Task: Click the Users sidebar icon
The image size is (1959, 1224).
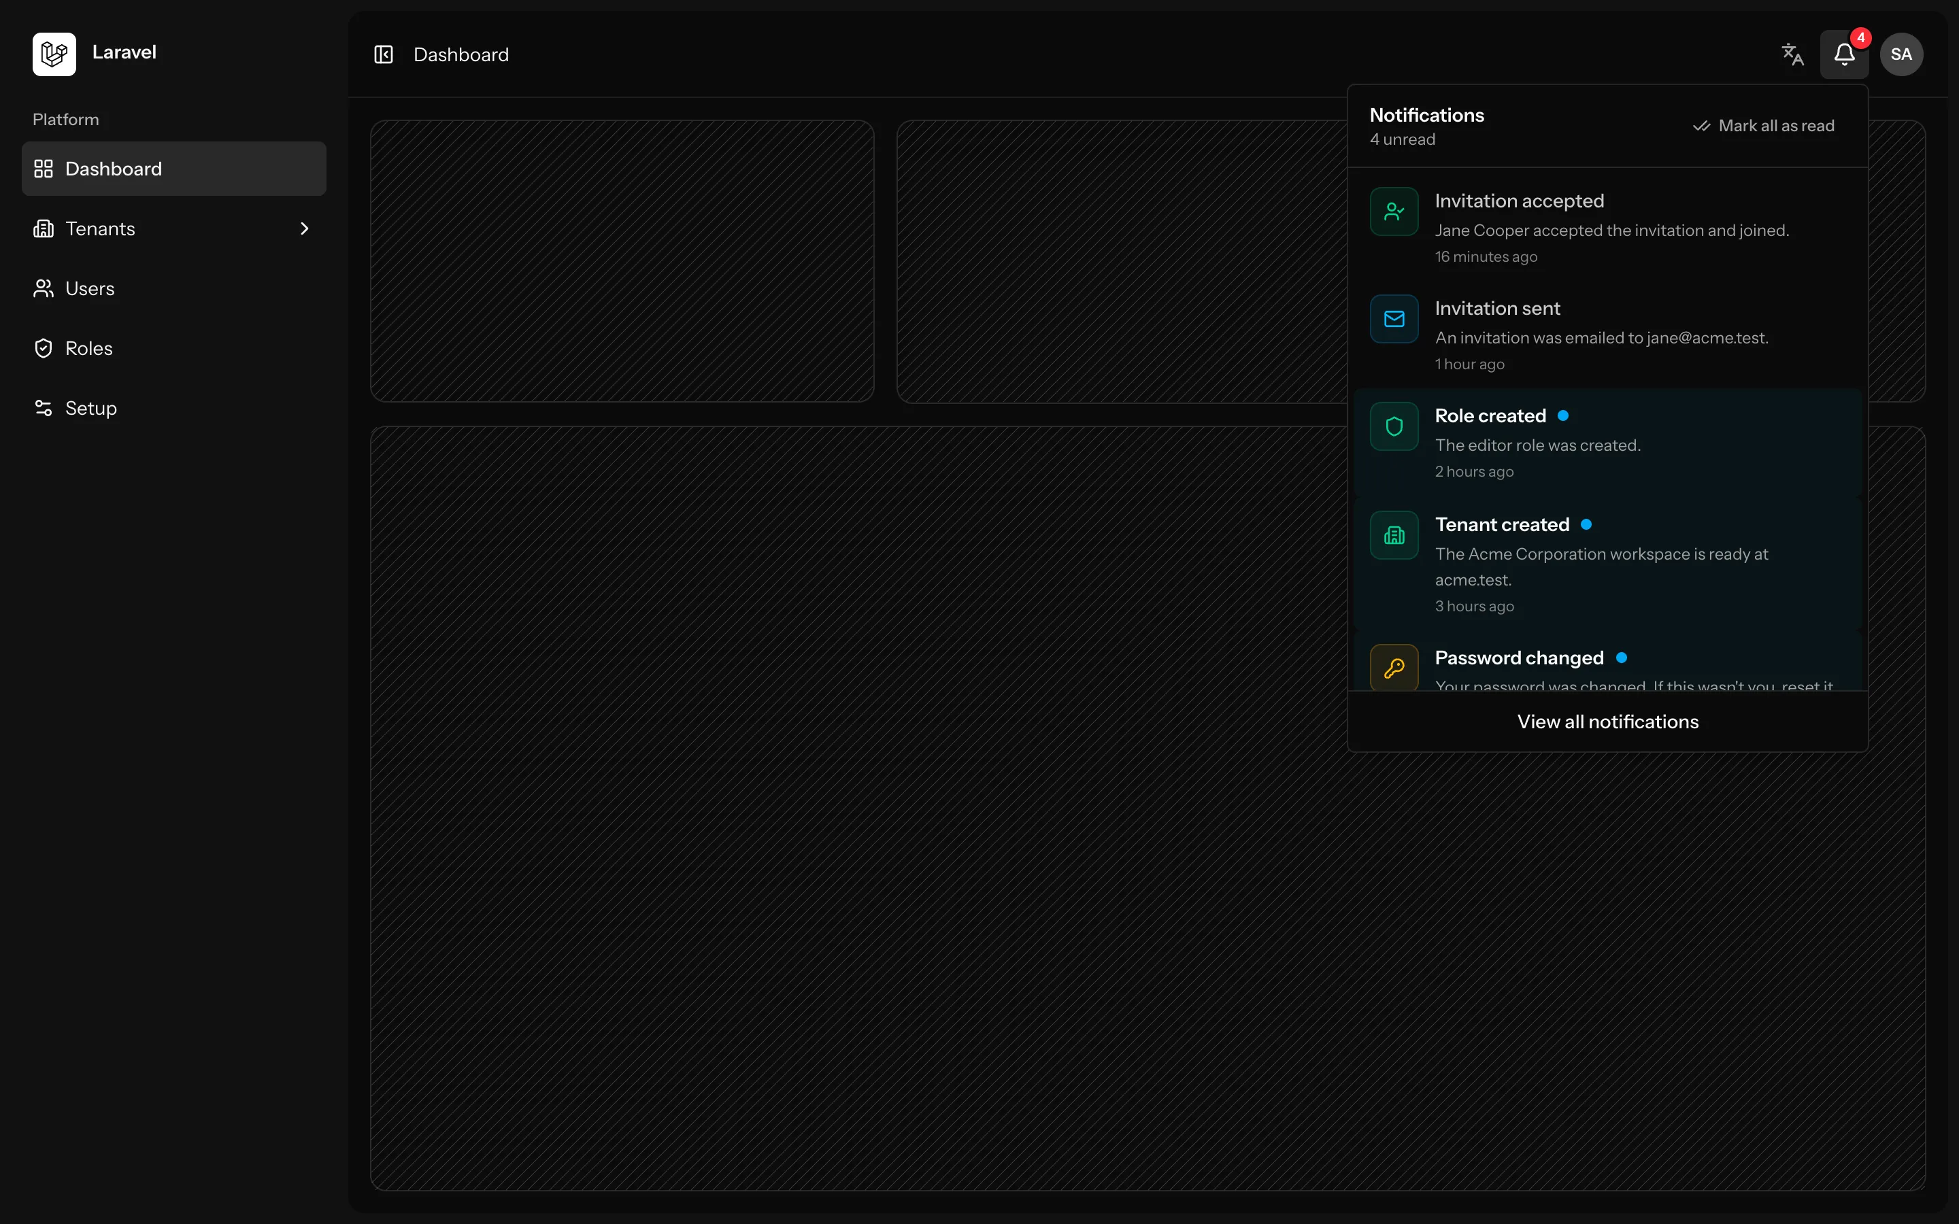Action: click(44, 288)
